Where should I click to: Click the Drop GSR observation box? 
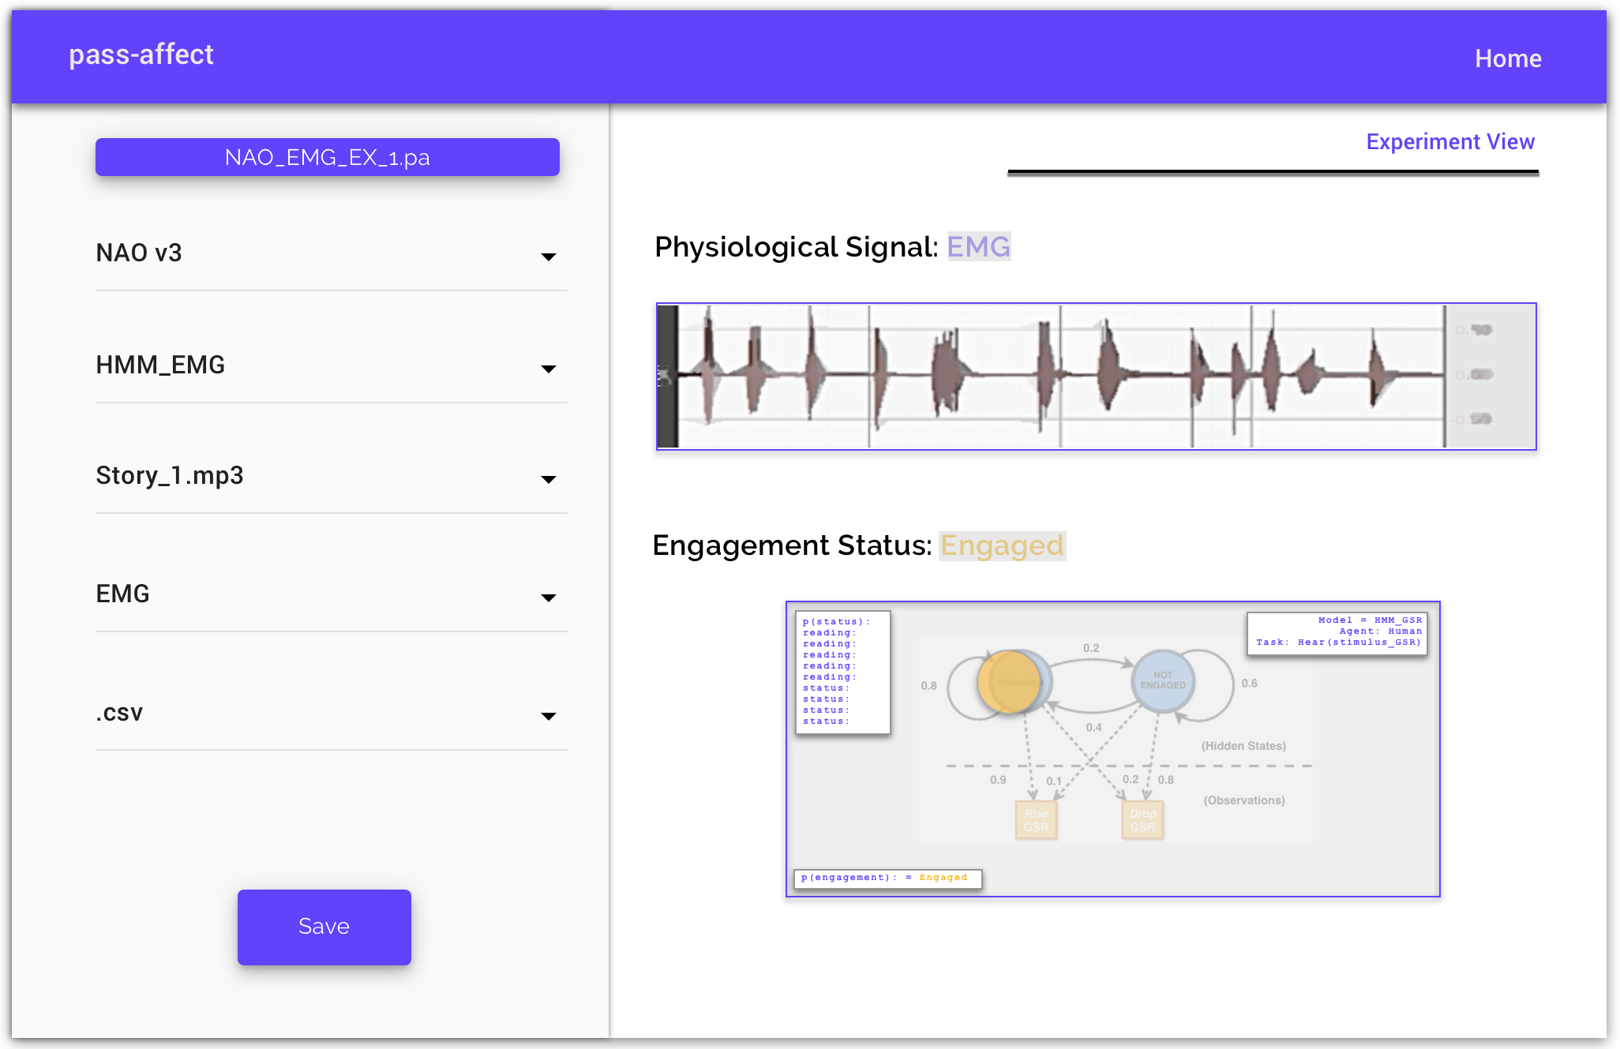[x=1143, y=820]
